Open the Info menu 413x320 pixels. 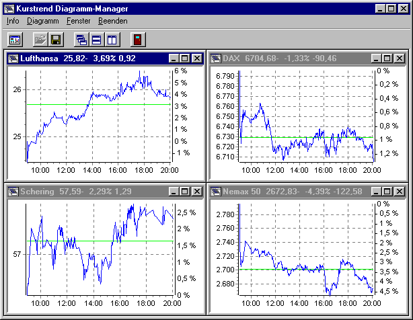[13, 21]
